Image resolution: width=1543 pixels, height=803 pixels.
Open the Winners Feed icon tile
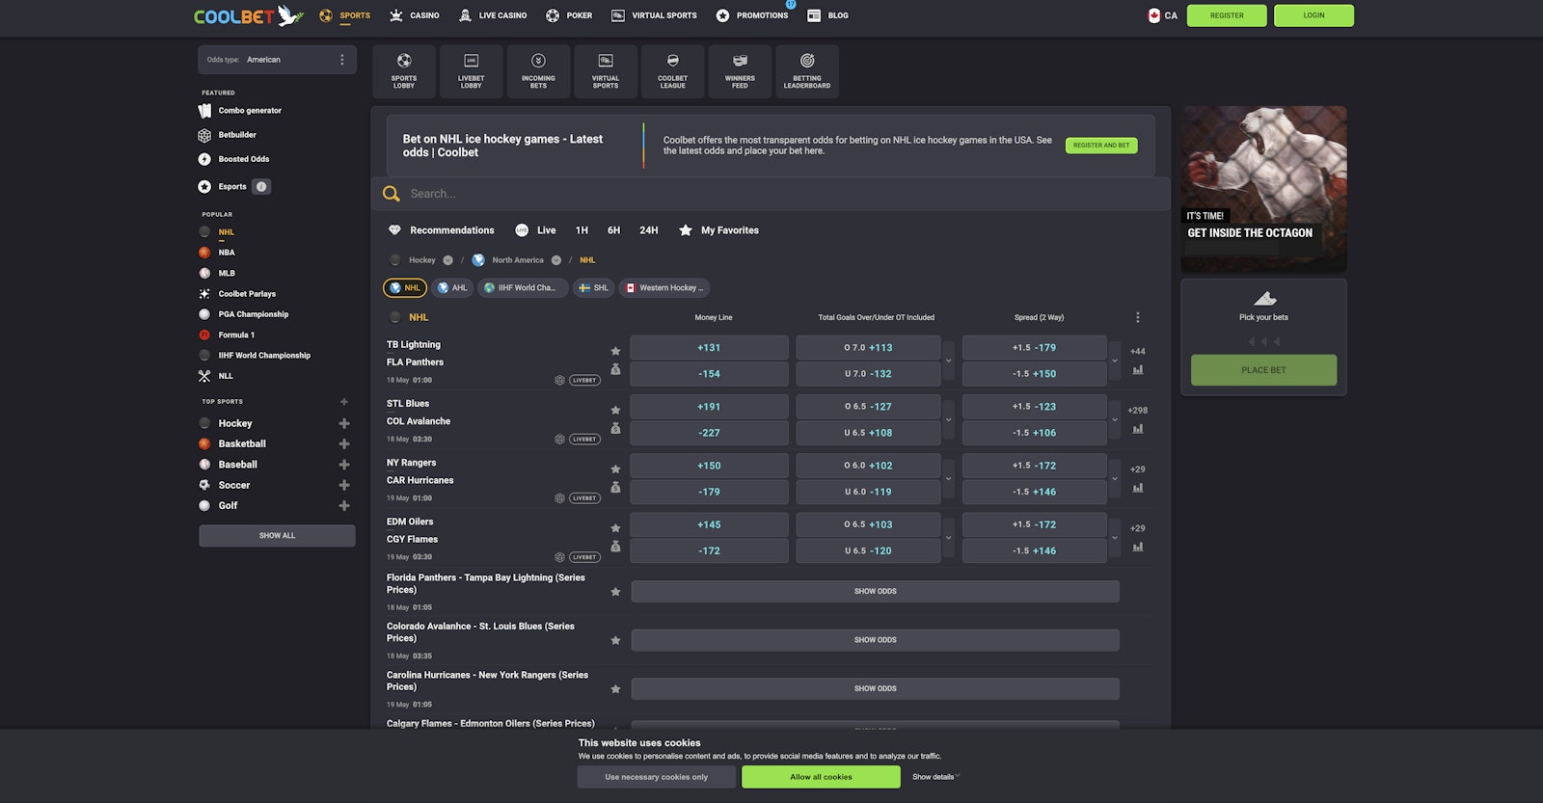pos(740,71)
